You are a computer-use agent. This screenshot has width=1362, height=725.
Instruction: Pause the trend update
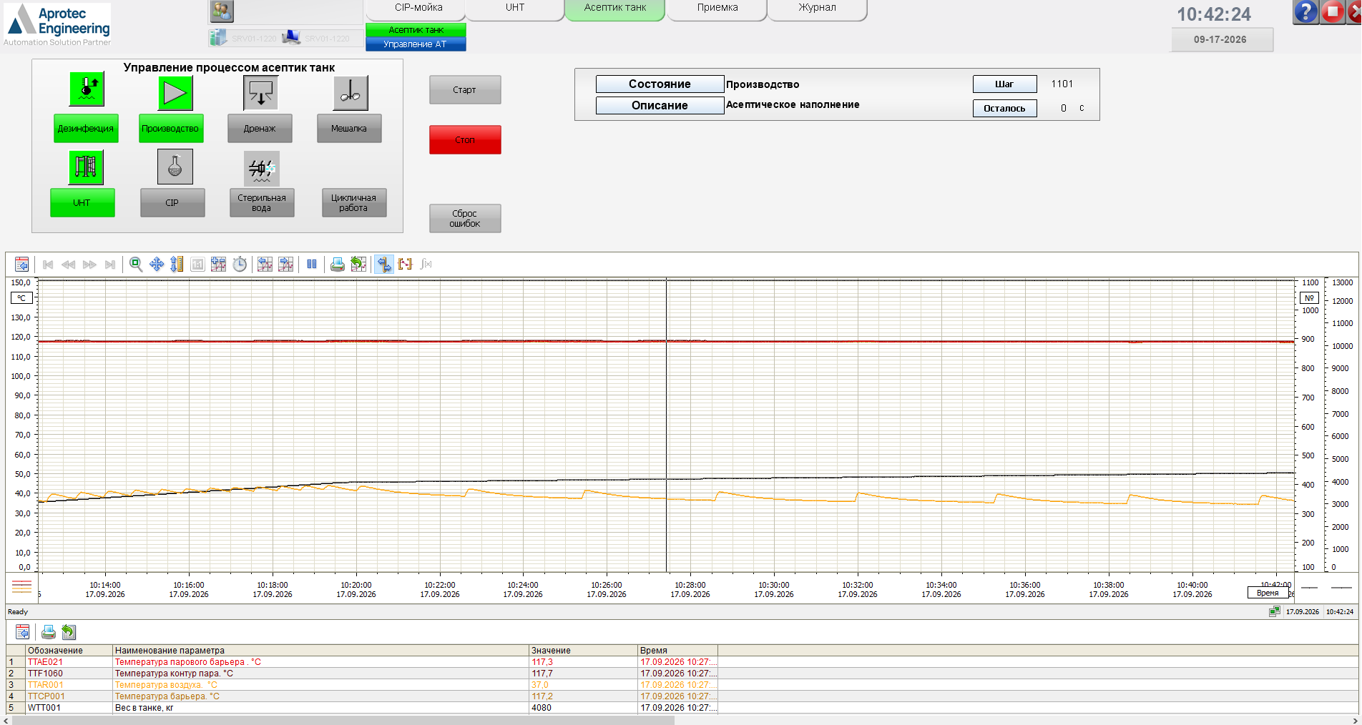[312, 265]
